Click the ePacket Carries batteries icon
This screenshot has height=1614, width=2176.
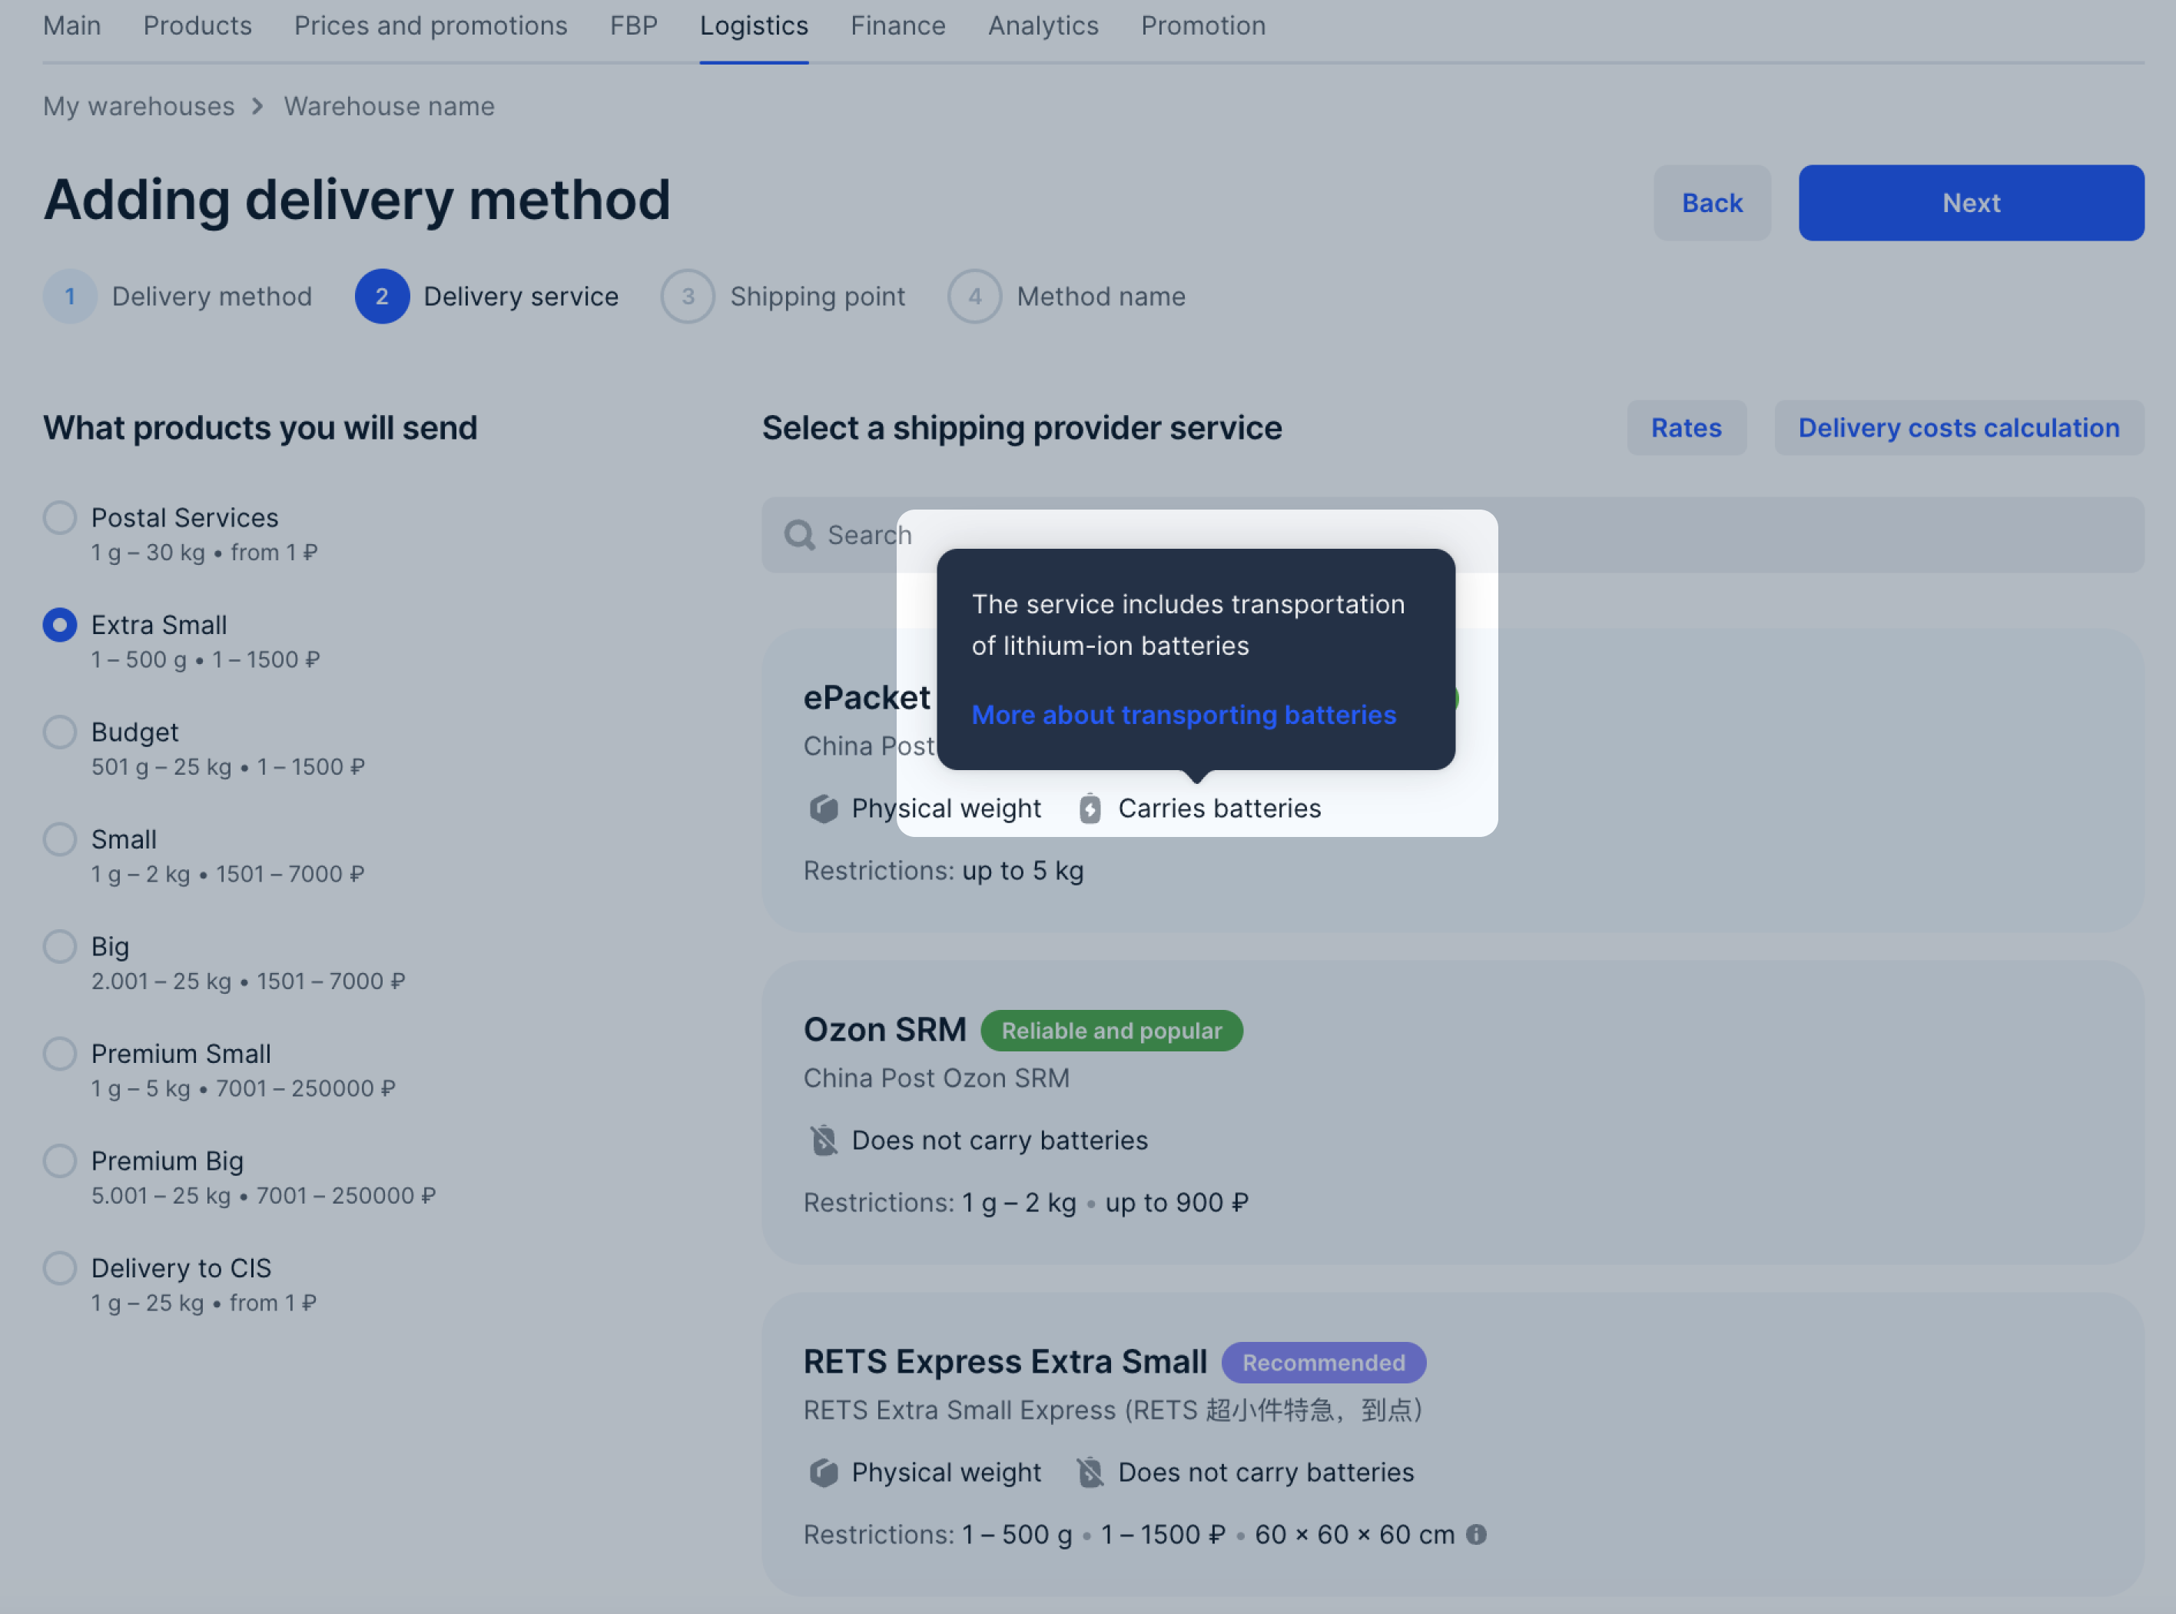[x=1090, y=809]
